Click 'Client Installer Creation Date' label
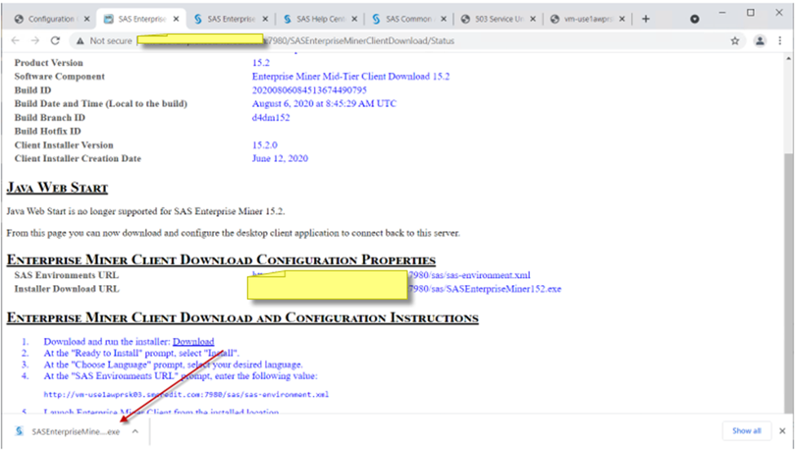Screen dimensions: 795x457 (77, 159)
